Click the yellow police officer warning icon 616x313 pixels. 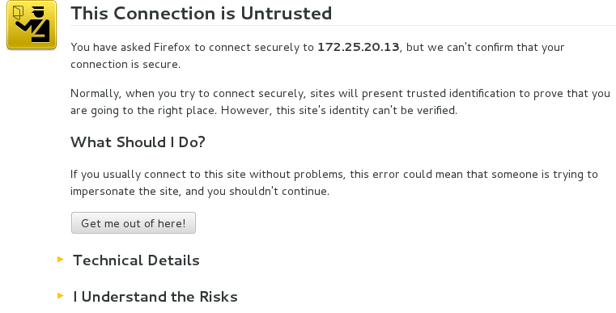point(32,25)
